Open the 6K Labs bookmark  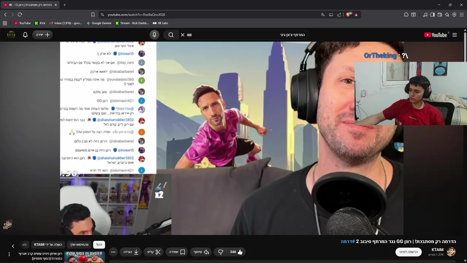pyautogui.click(x=160, y=23)
